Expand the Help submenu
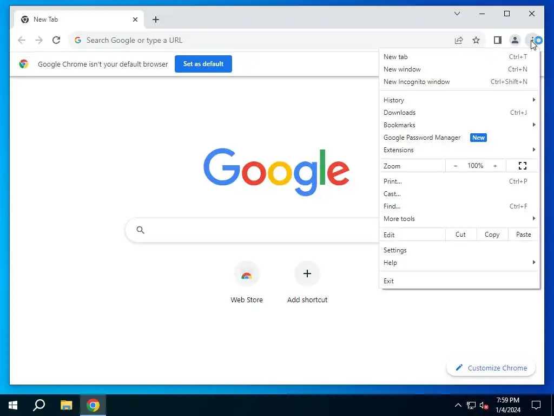The height and width of the screenshot is (416, 554). point(459,263)
